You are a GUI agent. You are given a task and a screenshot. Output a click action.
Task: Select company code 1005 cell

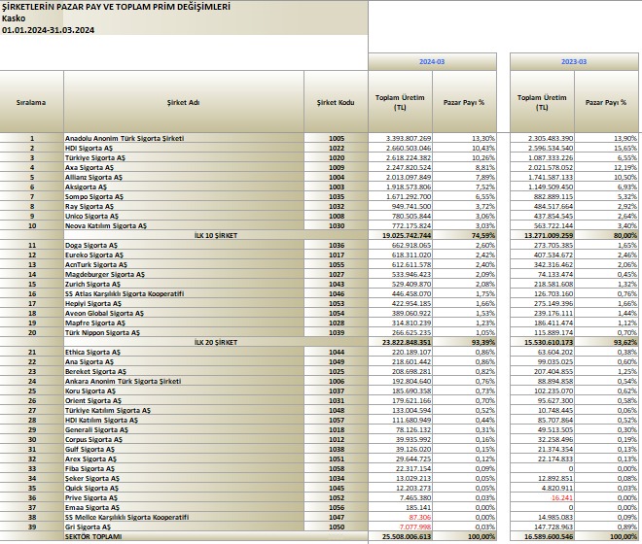[336, 138]
